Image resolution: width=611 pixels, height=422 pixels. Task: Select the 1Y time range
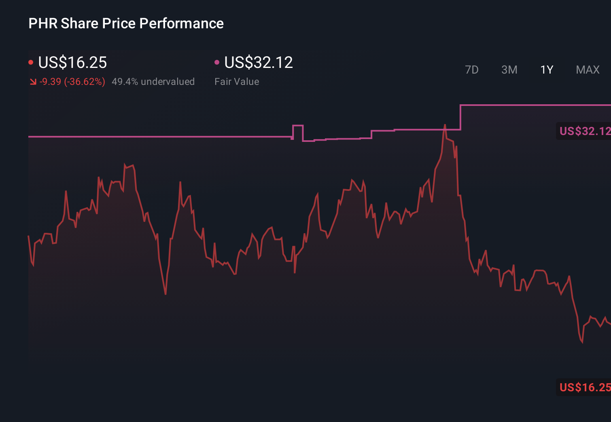[546, 70]
